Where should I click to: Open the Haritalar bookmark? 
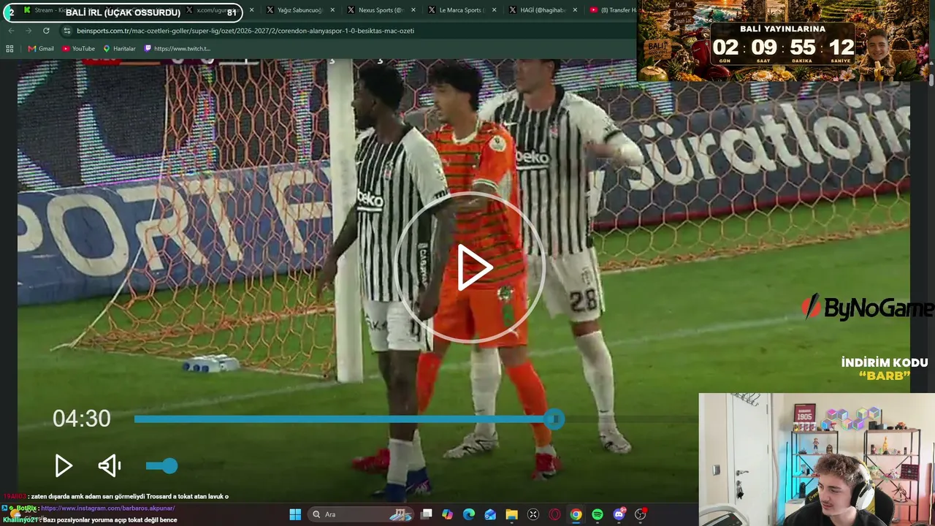[x=119, y=49]
